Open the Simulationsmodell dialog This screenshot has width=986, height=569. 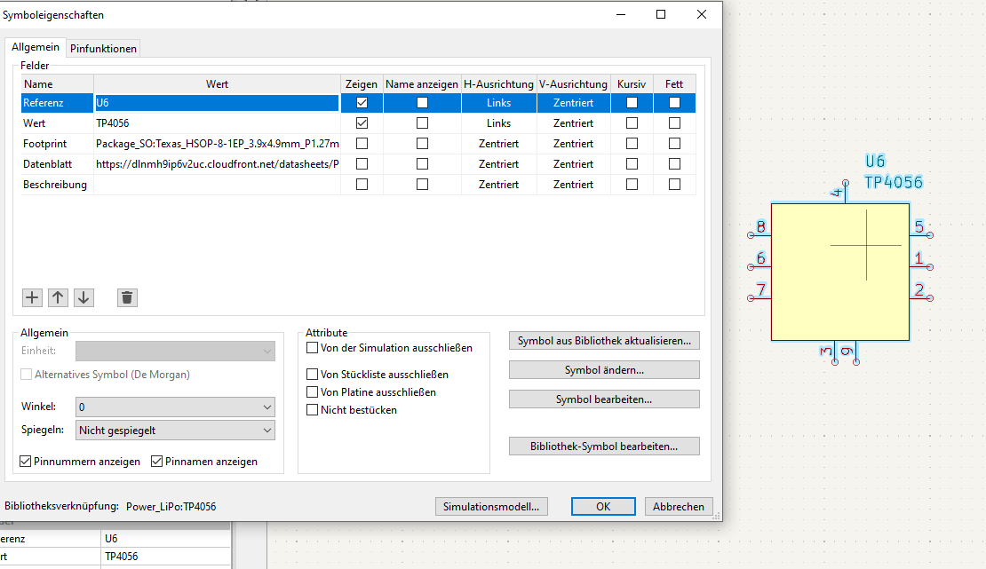pos(491,507)
